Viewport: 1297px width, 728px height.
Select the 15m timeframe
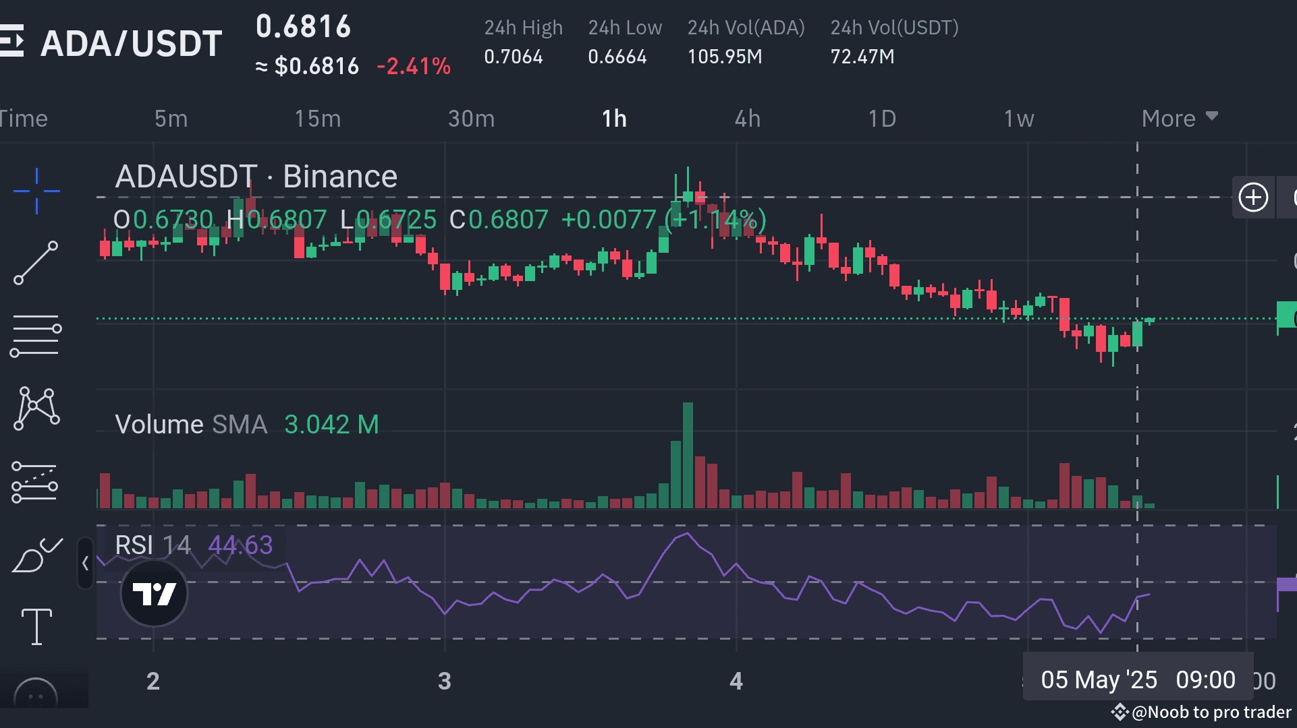tap(317, 119)
